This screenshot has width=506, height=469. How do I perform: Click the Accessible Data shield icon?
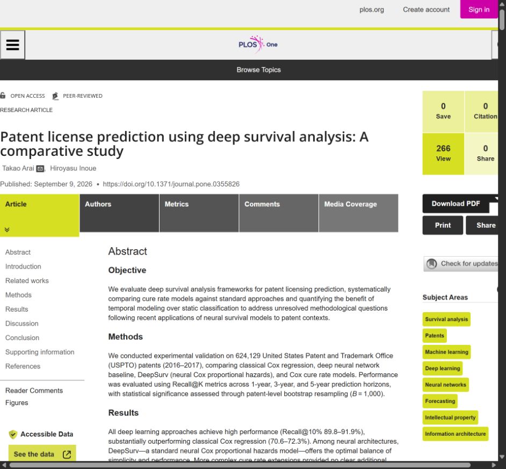click(x=13, y=435)
